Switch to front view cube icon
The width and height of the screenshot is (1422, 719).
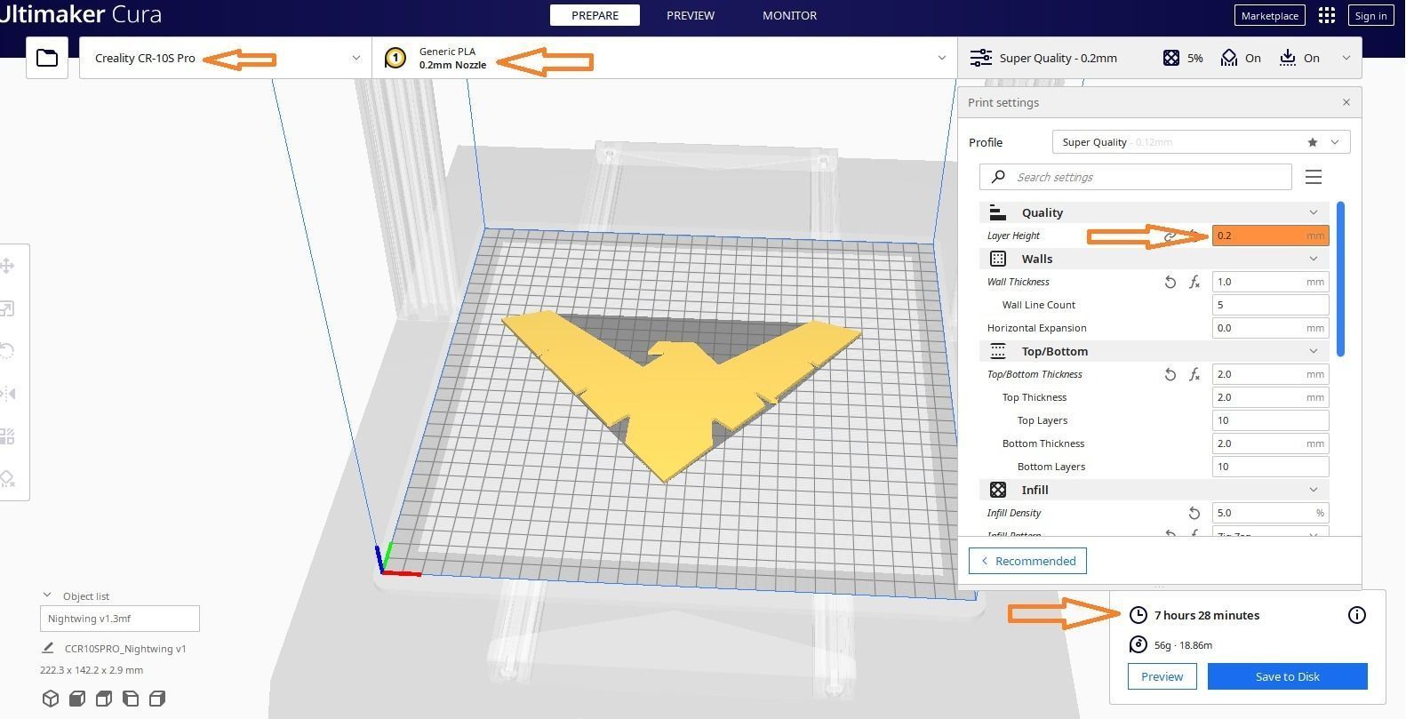[77, 699]
